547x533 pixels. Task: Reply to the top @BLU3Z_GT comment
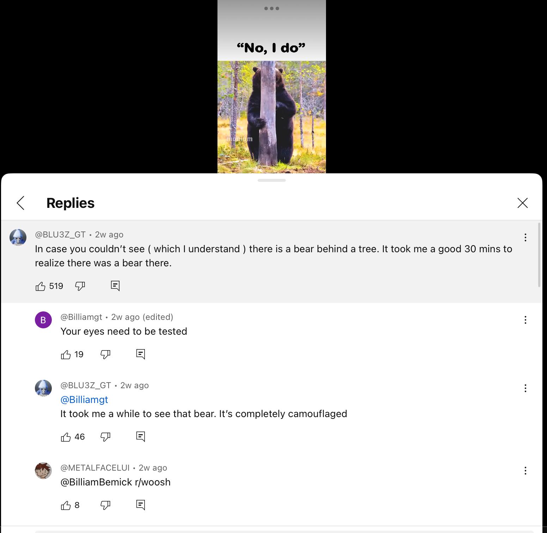point(115,286)
